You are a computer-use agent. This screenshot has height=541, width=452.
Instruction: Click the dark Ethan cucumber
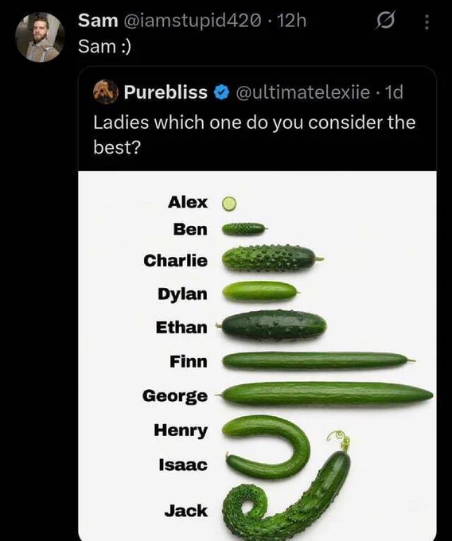pos(273,325)
